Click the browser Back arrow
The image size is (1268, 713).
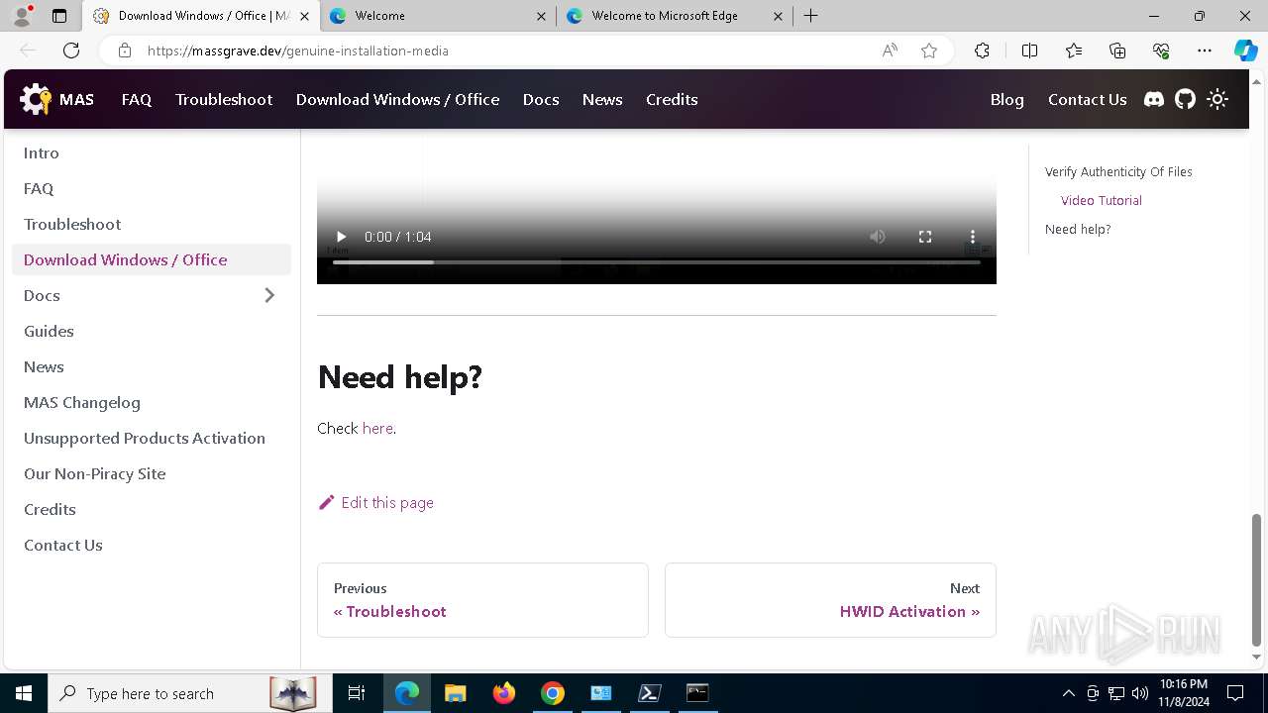pyautogui.click(x=28, y=51)
